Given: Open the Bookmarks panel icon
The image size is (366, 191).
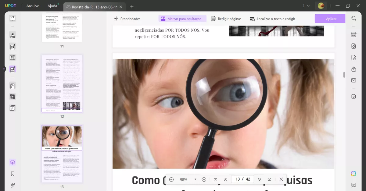Looking at the screenshot, I should tap(12, 174).
